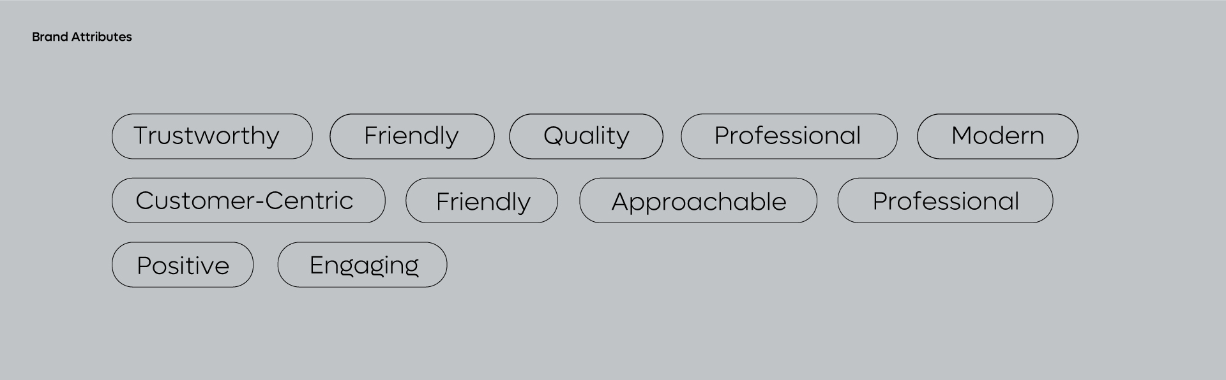1226x380 pixels.
Task: Select the Customer-Centric tag
Action: 248,200
